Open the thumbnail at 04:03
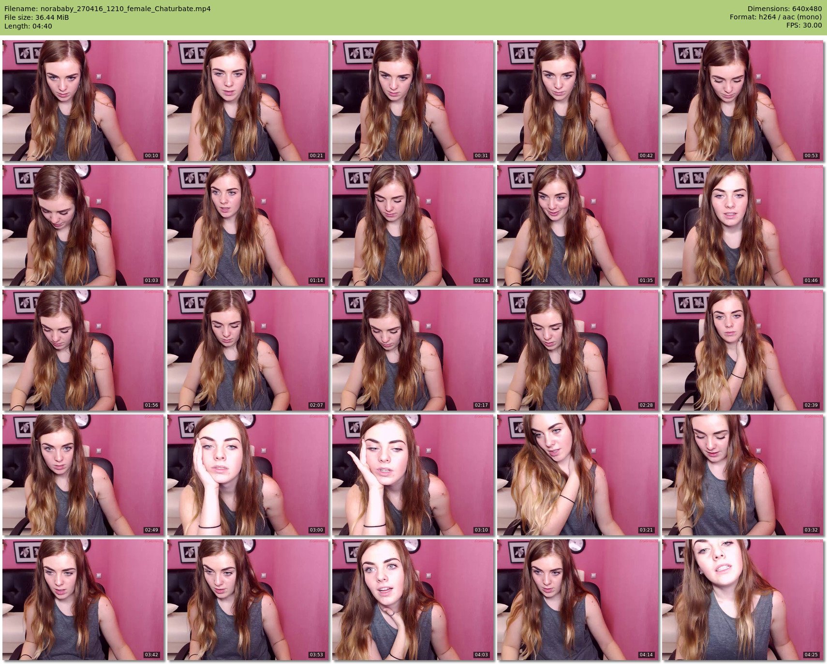The image size is (827, 664). 413,600
